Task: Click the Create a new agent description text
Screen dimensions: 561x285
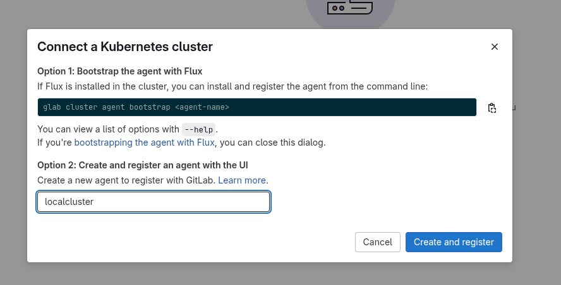Action: click(x=126, y=180)
